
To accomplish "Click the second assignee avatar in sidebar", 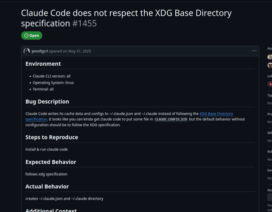I will click(269, 65).
